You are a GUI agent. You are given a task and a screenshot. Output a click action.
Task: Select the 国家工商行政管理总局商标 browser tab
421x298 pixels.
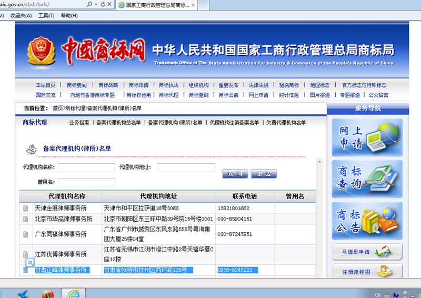click(x=157, y=5)
